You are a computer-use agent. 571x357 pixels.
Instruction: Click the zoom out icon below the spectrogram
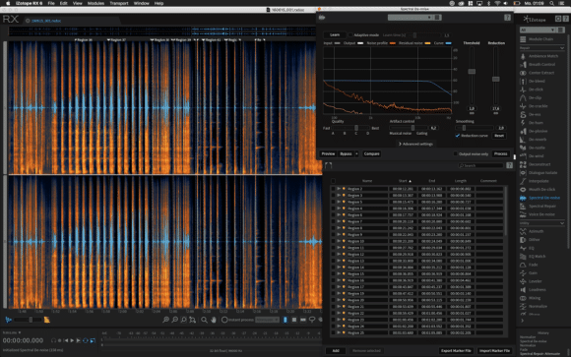(175, 320)
